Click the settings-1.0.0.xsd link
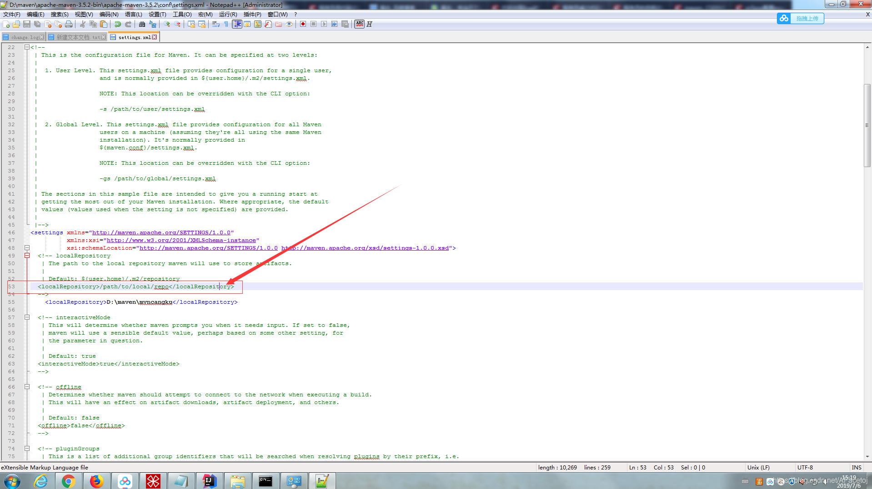 click(x=365, y=248)
